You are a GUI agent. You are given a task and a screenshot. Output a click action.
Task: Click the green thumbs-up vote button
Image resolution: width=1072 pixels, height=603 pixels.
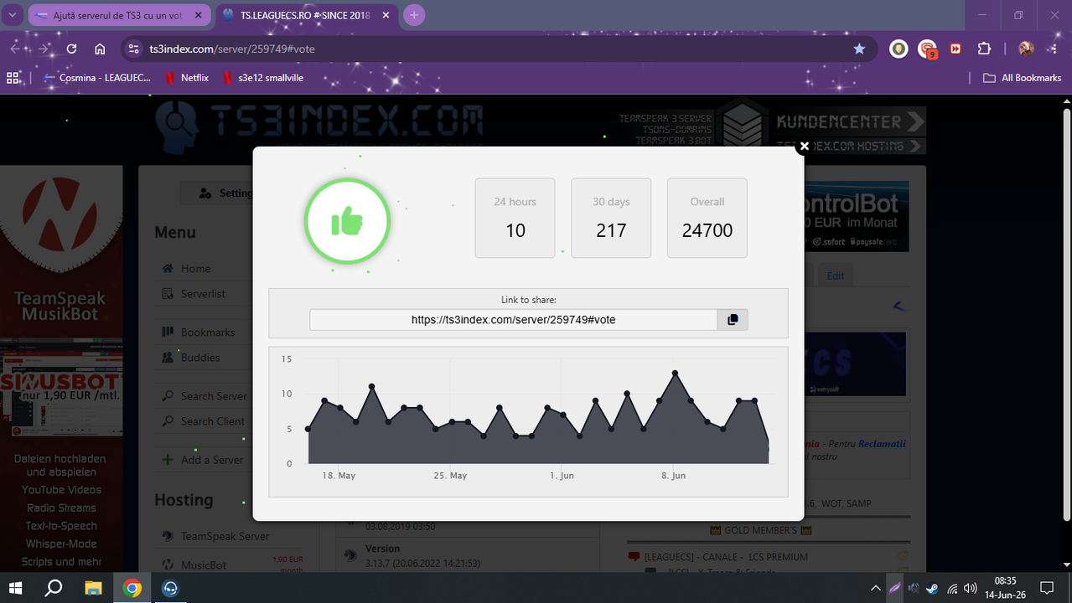(x=347, y=222)
